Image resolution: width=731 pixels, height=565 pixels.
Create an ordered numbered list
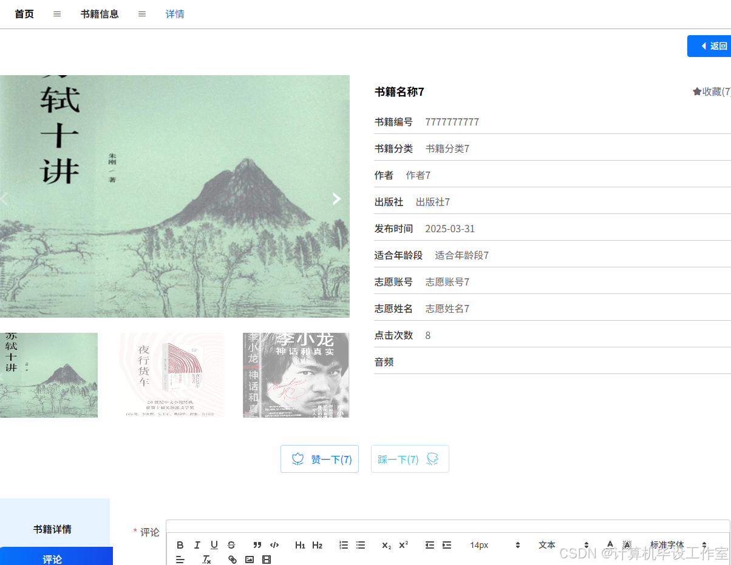pyautogui.click(x=344, y=545)
